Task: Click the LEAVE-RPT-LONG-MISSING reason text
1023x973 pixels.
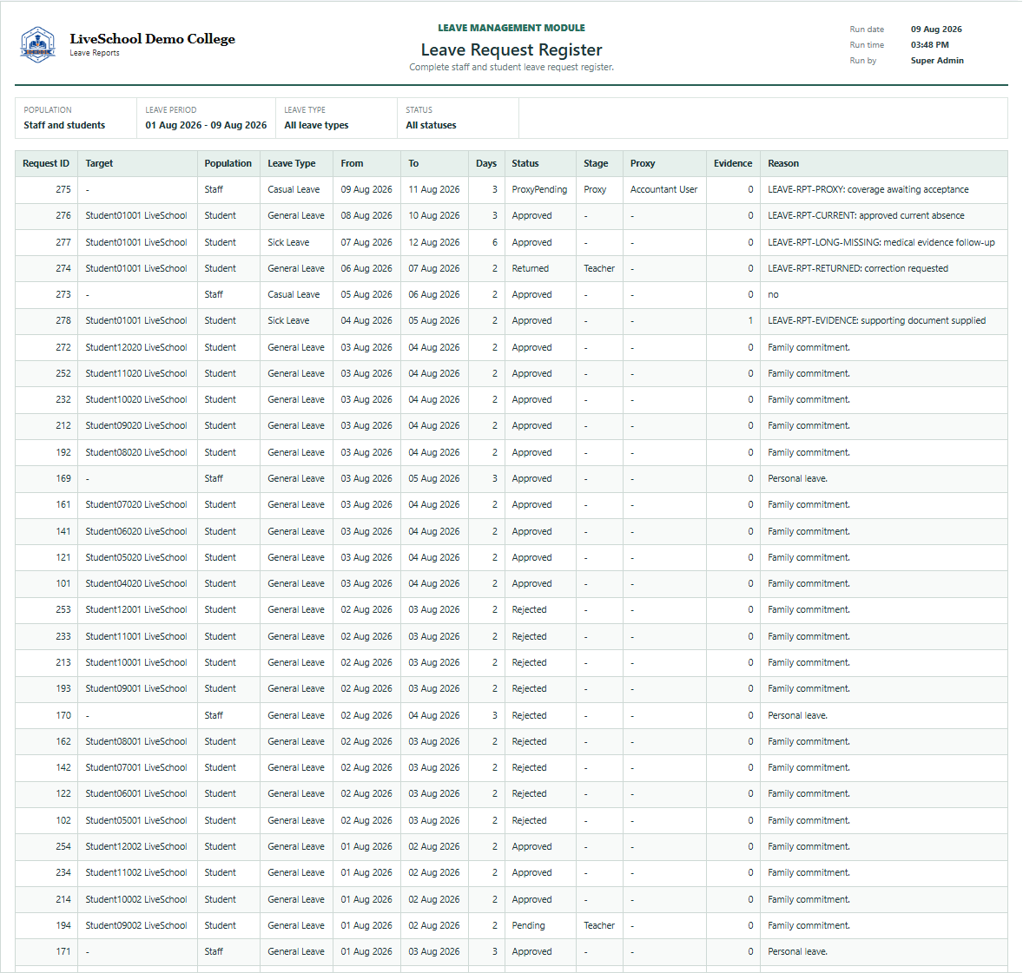Action: click(881, 242)
